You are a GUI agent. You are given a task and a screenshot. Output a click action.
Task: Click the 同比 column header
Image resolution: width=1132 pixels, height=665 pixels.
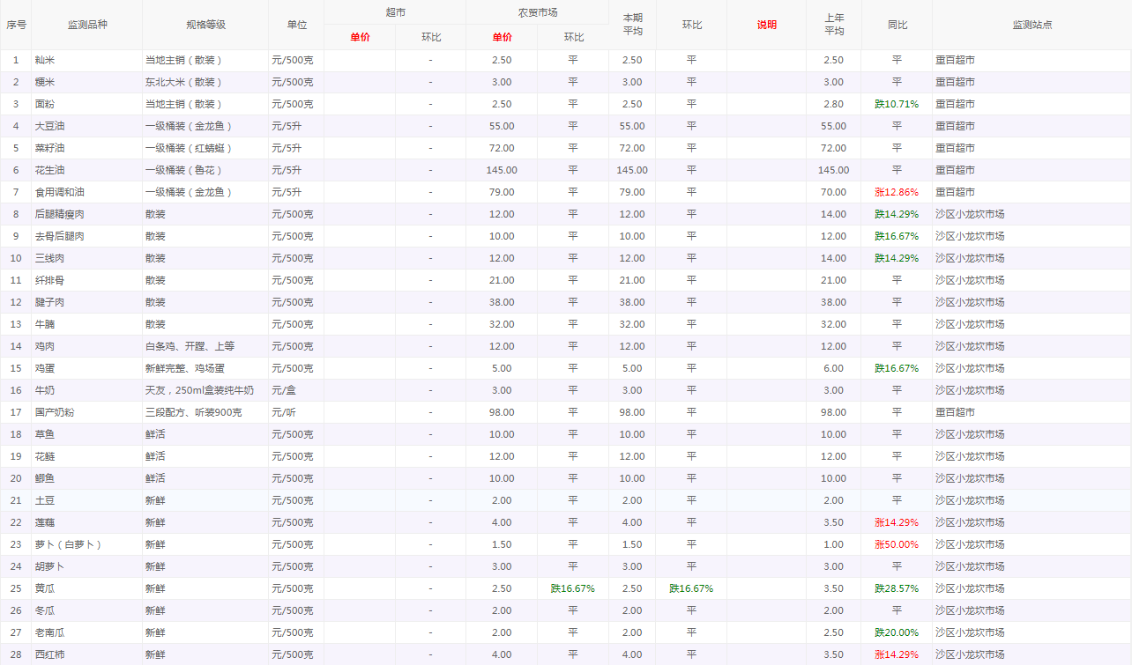(x=897, y=25)
